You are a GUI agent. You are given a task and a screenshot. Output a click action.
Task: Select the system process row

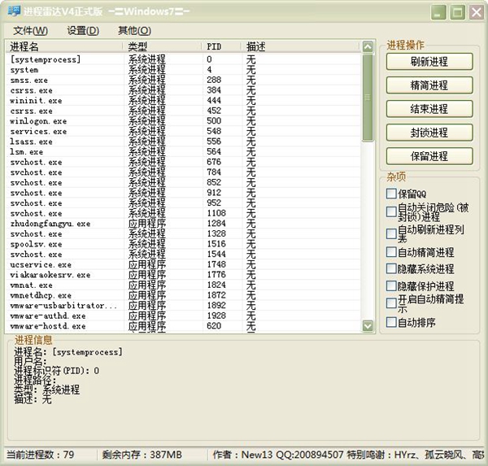[x=183, y=70]
